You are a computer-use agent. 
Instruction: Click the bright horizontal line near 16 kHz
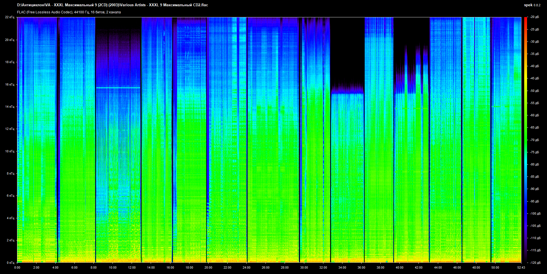118,88
